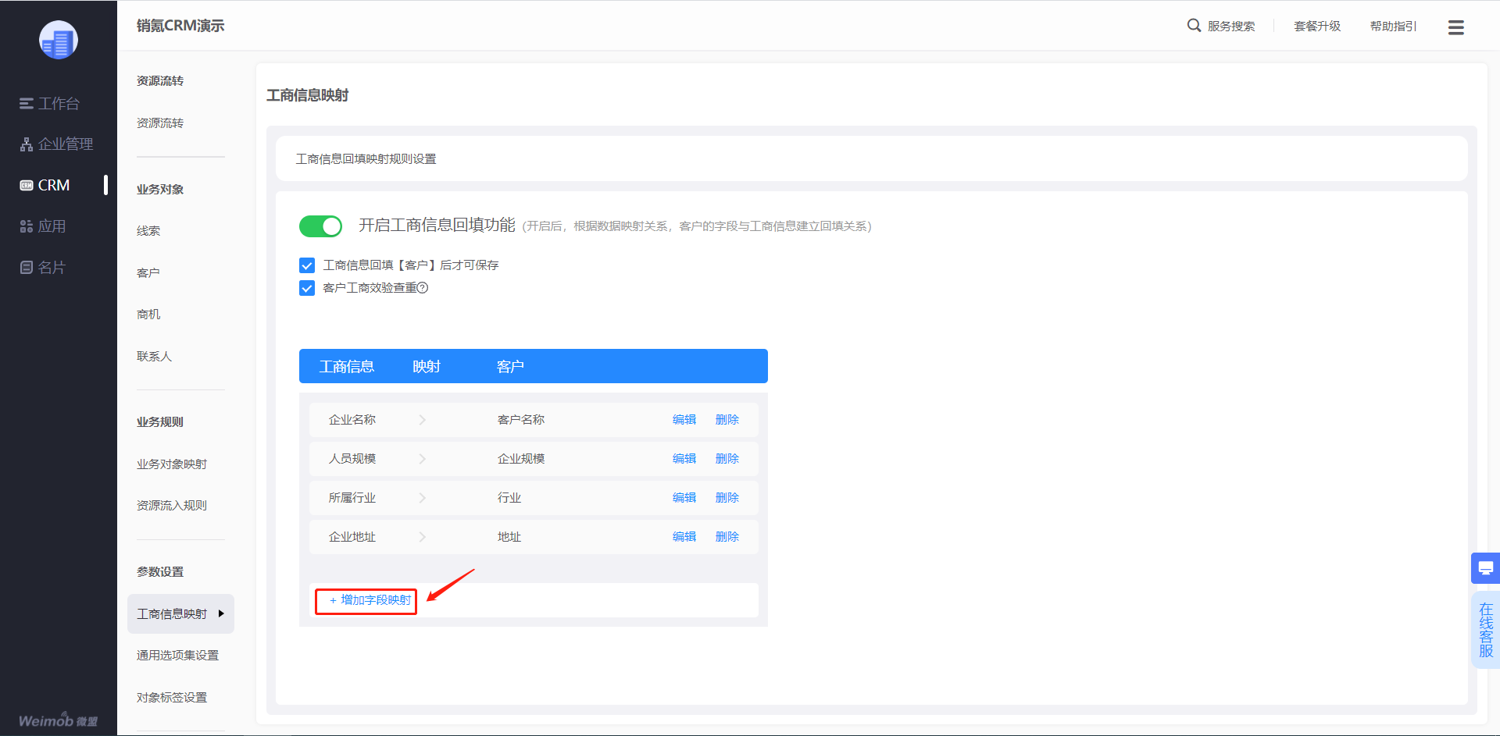Viewport: 1500px width, 736px height.
Task: Edit the 企业地址 mapping row
Action: pyautogui.click(x=684, y=537)
